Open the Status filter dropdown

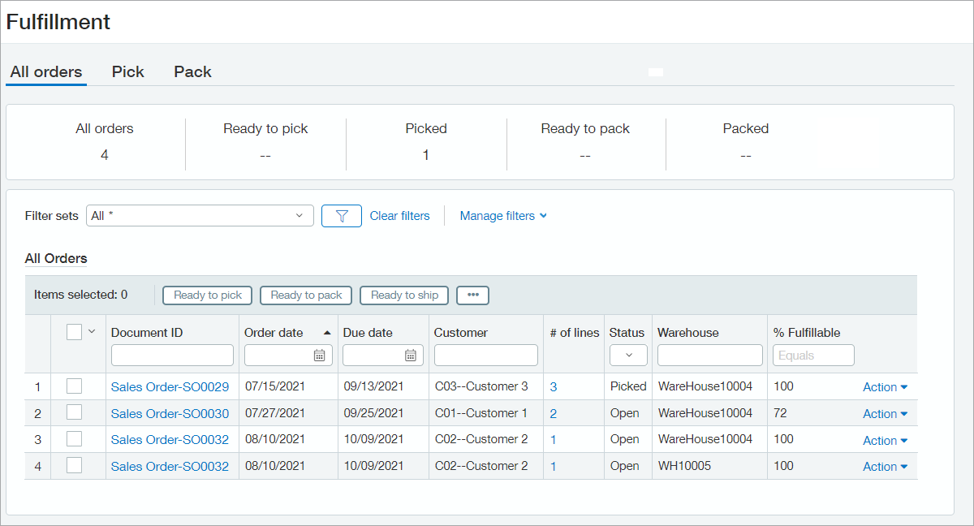628,356
